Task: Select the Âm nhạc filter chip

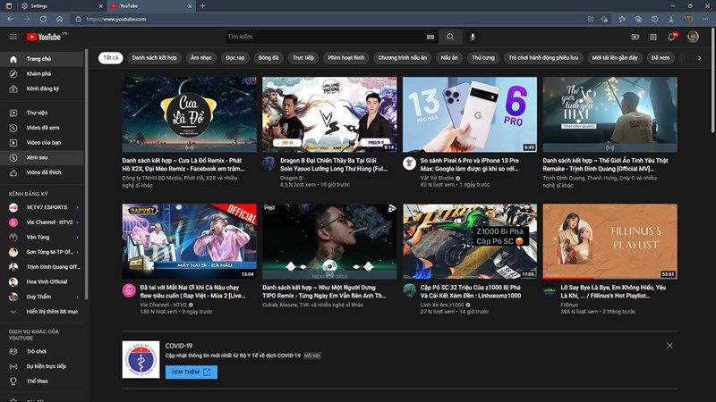Action: (x=200, y=58)
